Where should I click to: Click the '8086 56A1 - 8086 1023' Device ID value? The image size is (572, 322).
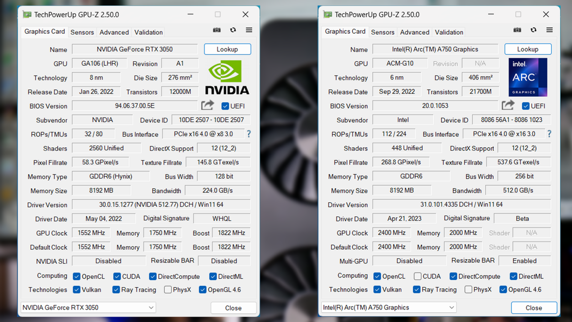pos(511,120)
